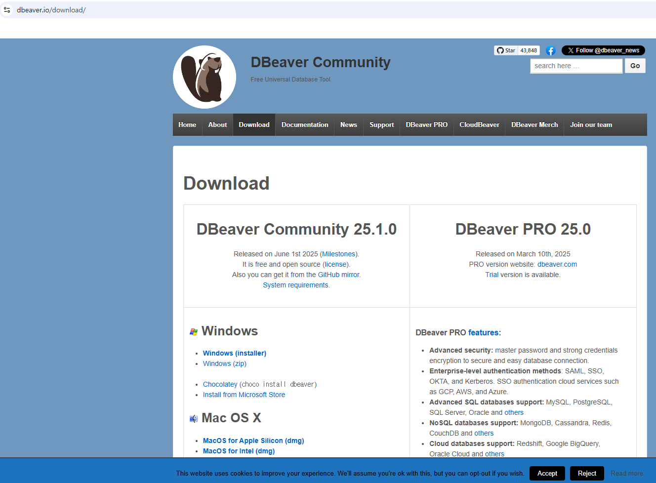This screenshot has height=483, width=656.
Task: Open the Facebook icon link
Action: (551, 50)
